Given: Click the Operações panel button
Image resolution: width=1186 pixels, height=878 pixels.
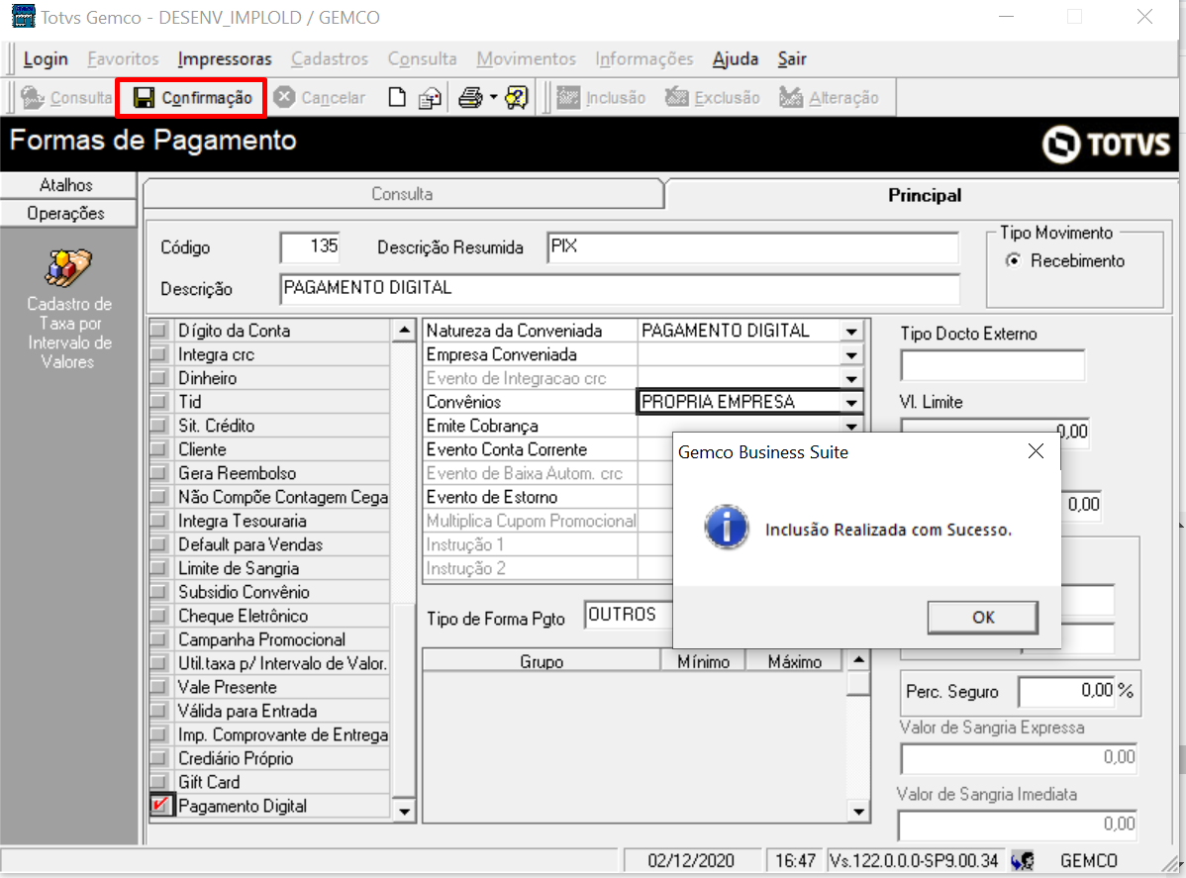Looking at the screenshot, I should click(67, 213).
